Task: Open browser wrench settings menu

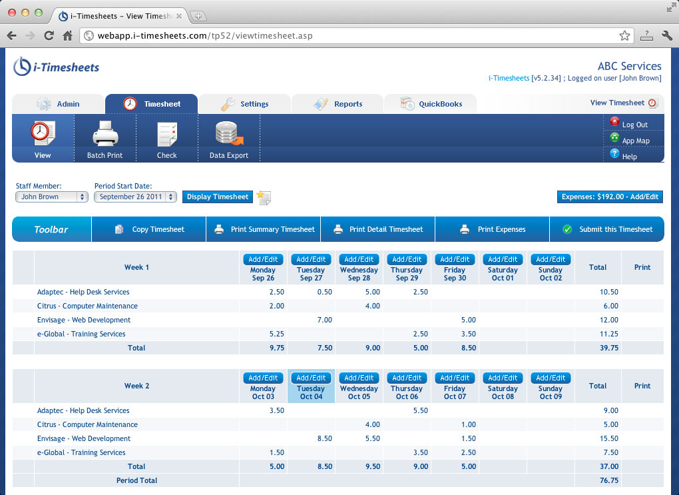Action: click(667, 35)
